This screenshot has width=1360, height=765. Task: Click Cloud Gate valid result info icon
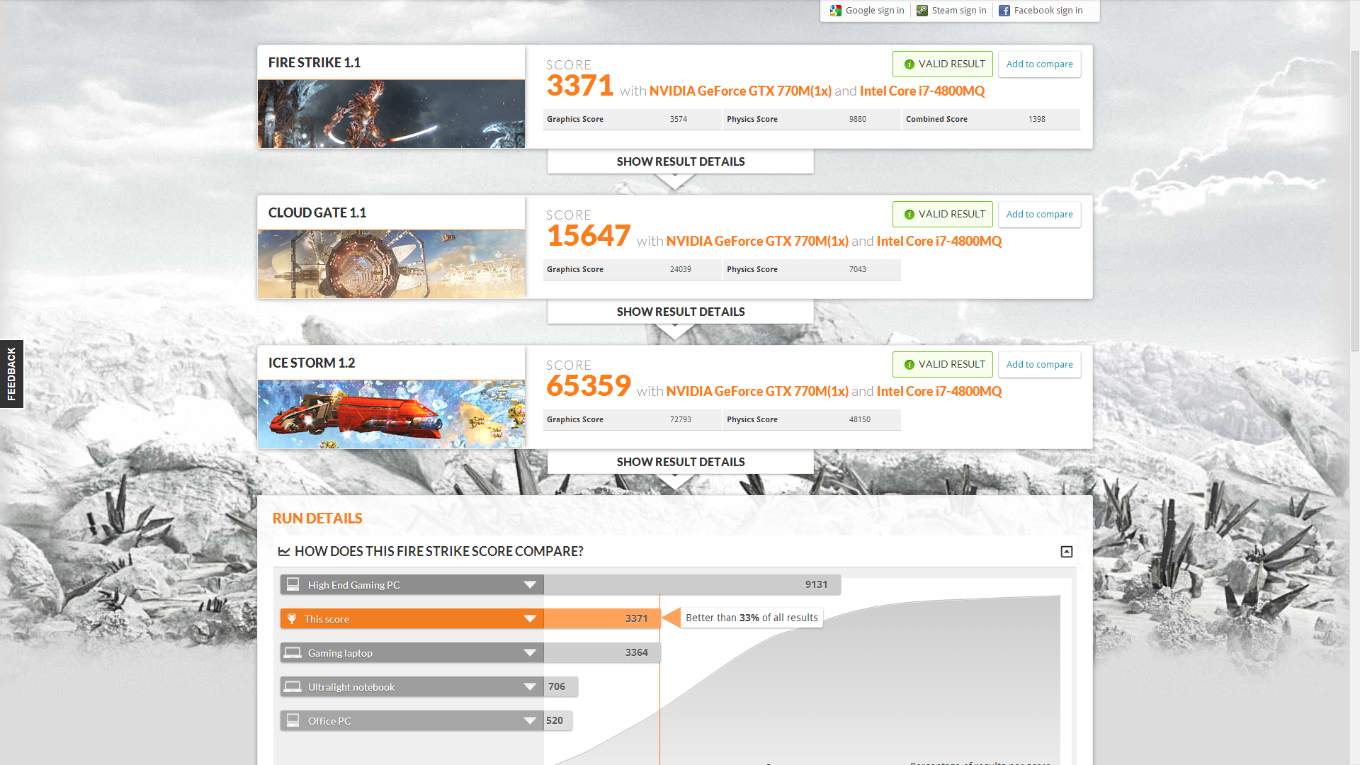click(909, 215)
